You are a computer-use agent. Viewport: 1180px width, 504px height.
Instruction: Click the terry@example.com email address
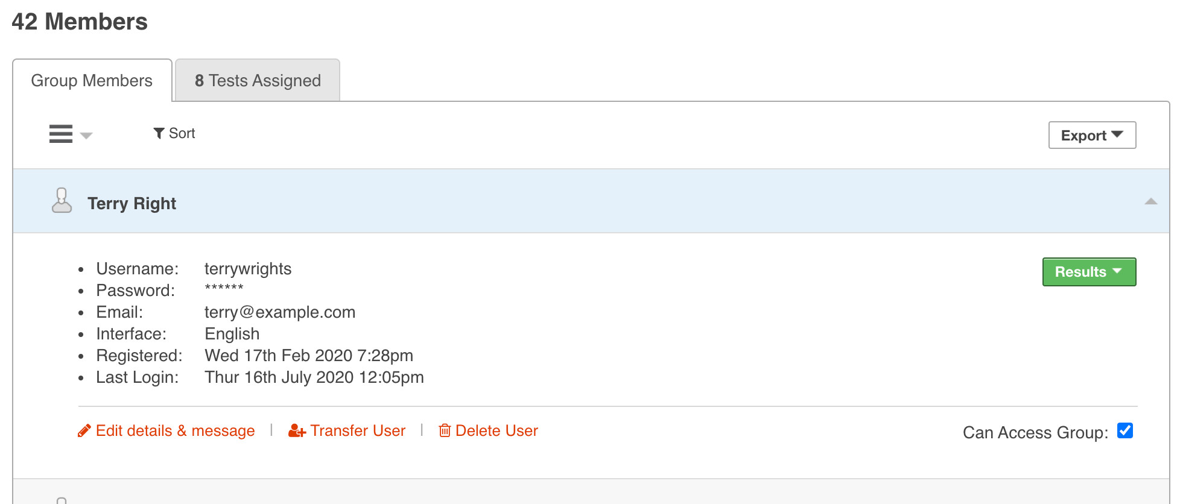[280, 312]
